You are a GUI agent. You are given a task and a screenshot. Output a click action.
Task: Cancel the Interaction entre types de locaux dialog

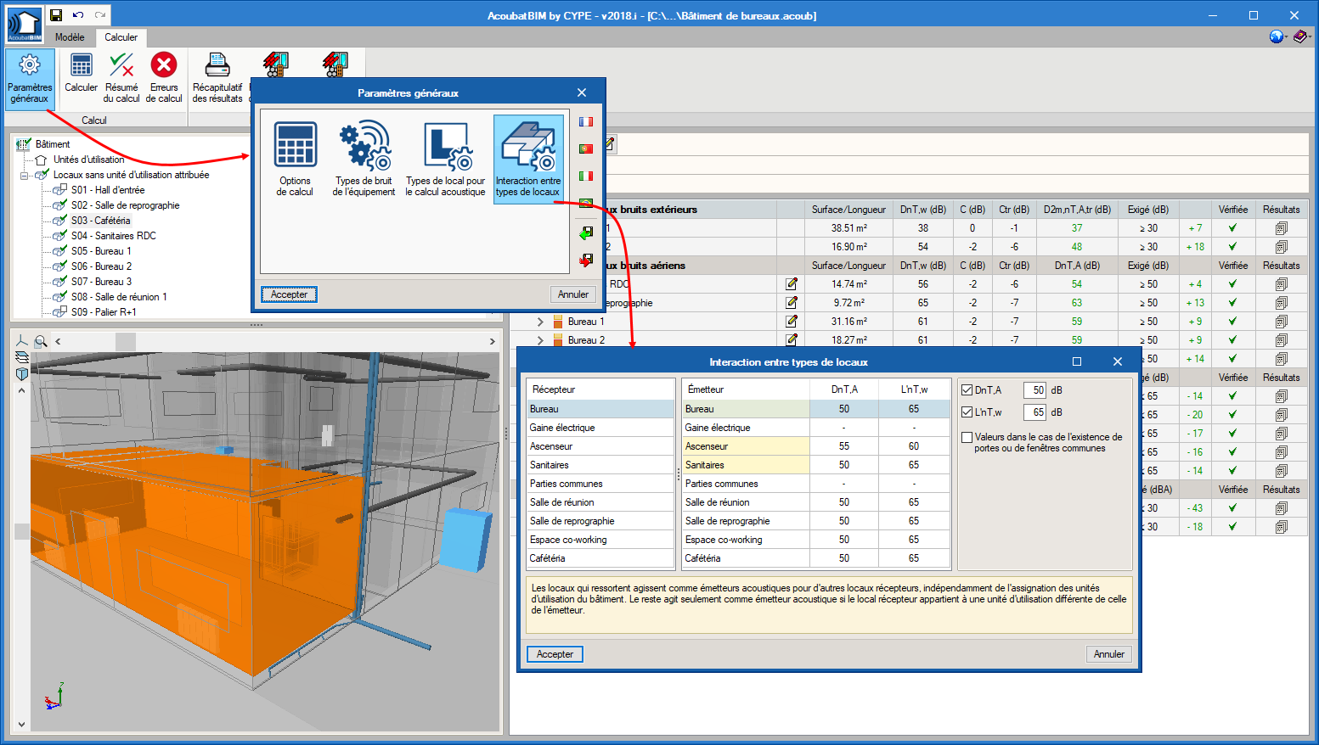(x=1109, y=654)
